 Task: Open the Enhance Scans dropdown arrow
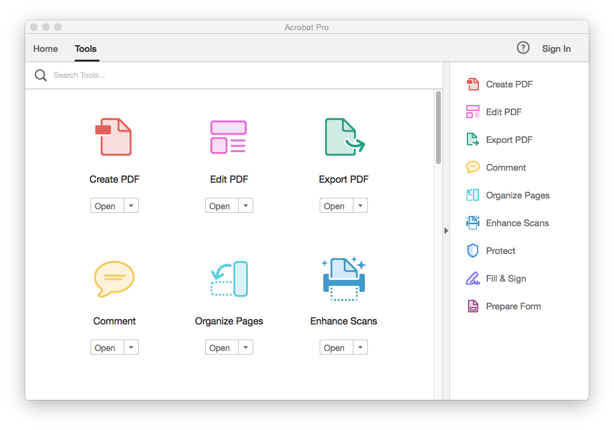click(360, 347)
